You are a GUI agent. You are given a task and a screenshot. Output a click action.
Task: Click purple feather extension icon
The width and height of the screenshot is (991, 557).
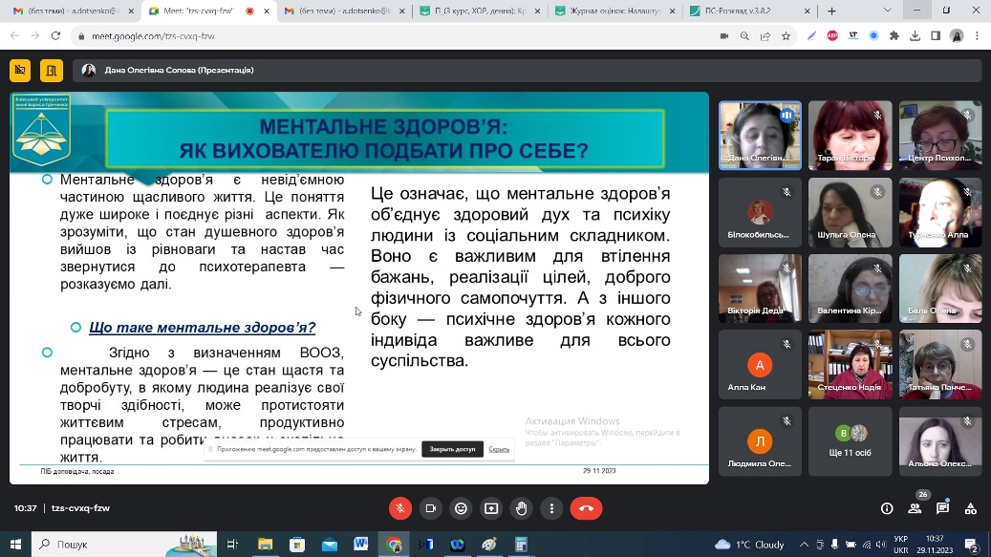click(811, 36)
